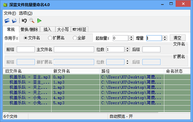Click the 旧文件名 column header
This screenshot has height=122, width=193.
pos(27,71)
